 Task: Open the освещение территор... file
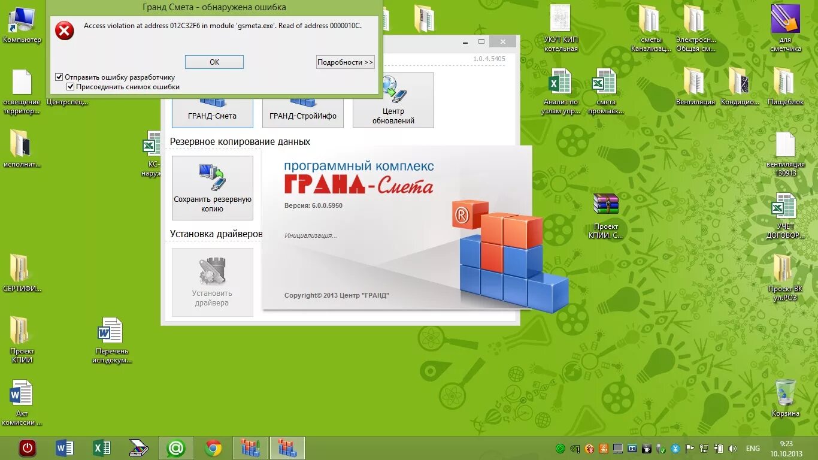click(x=22, y=92)
